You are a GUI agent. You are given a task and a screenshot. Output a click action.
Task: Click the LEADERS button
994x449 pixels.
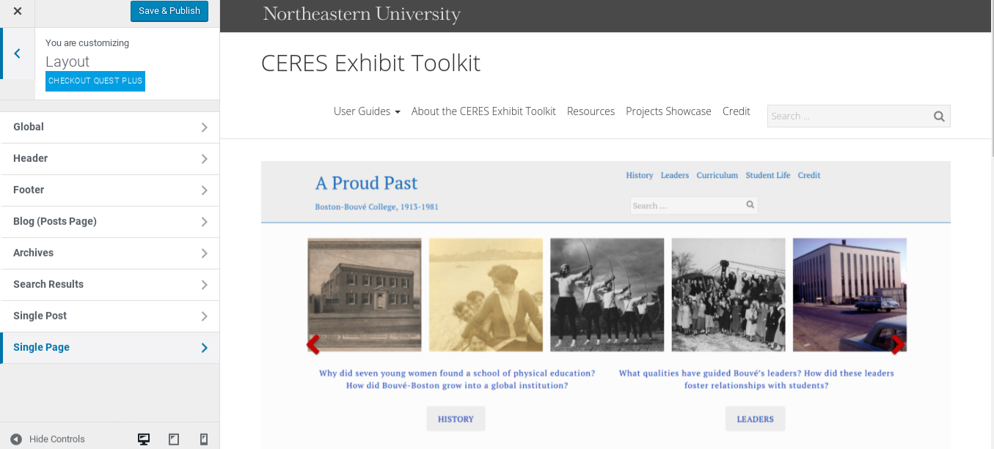click(756, 419)
